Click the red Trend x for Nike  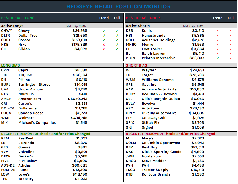104,45
